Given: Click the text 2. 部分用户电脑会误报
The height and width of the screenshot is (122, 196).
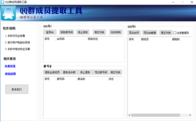Looking at the screenshot, I should coord(18,43).
